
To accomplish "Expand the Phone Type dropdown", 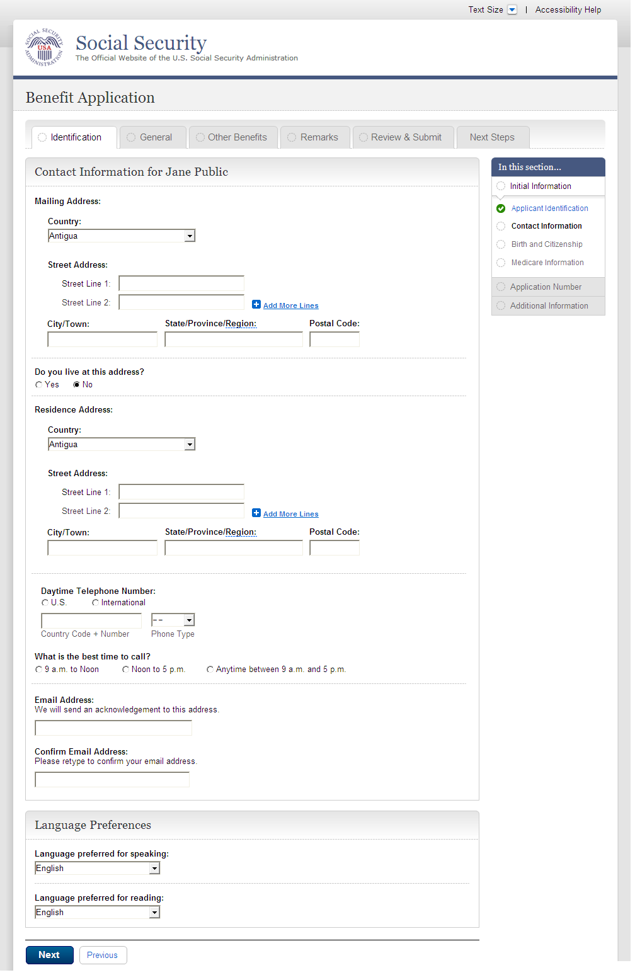I will [x=173, y=620].
